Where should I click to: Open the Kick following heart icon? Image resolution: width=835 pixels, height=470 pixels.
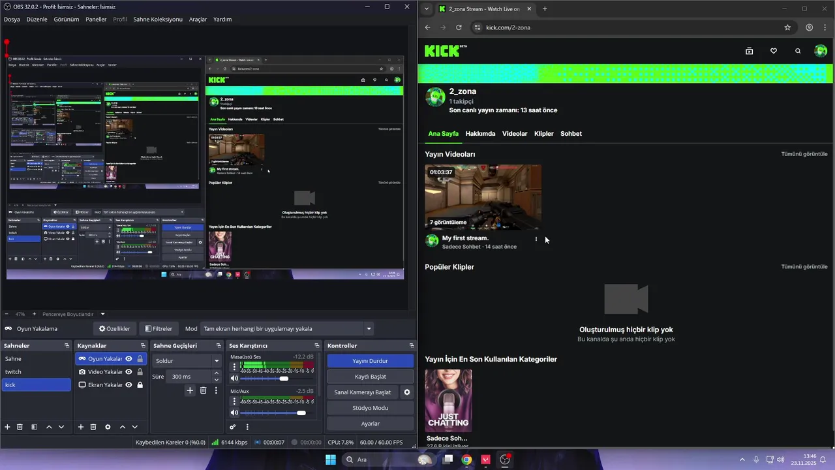point(774,51)
